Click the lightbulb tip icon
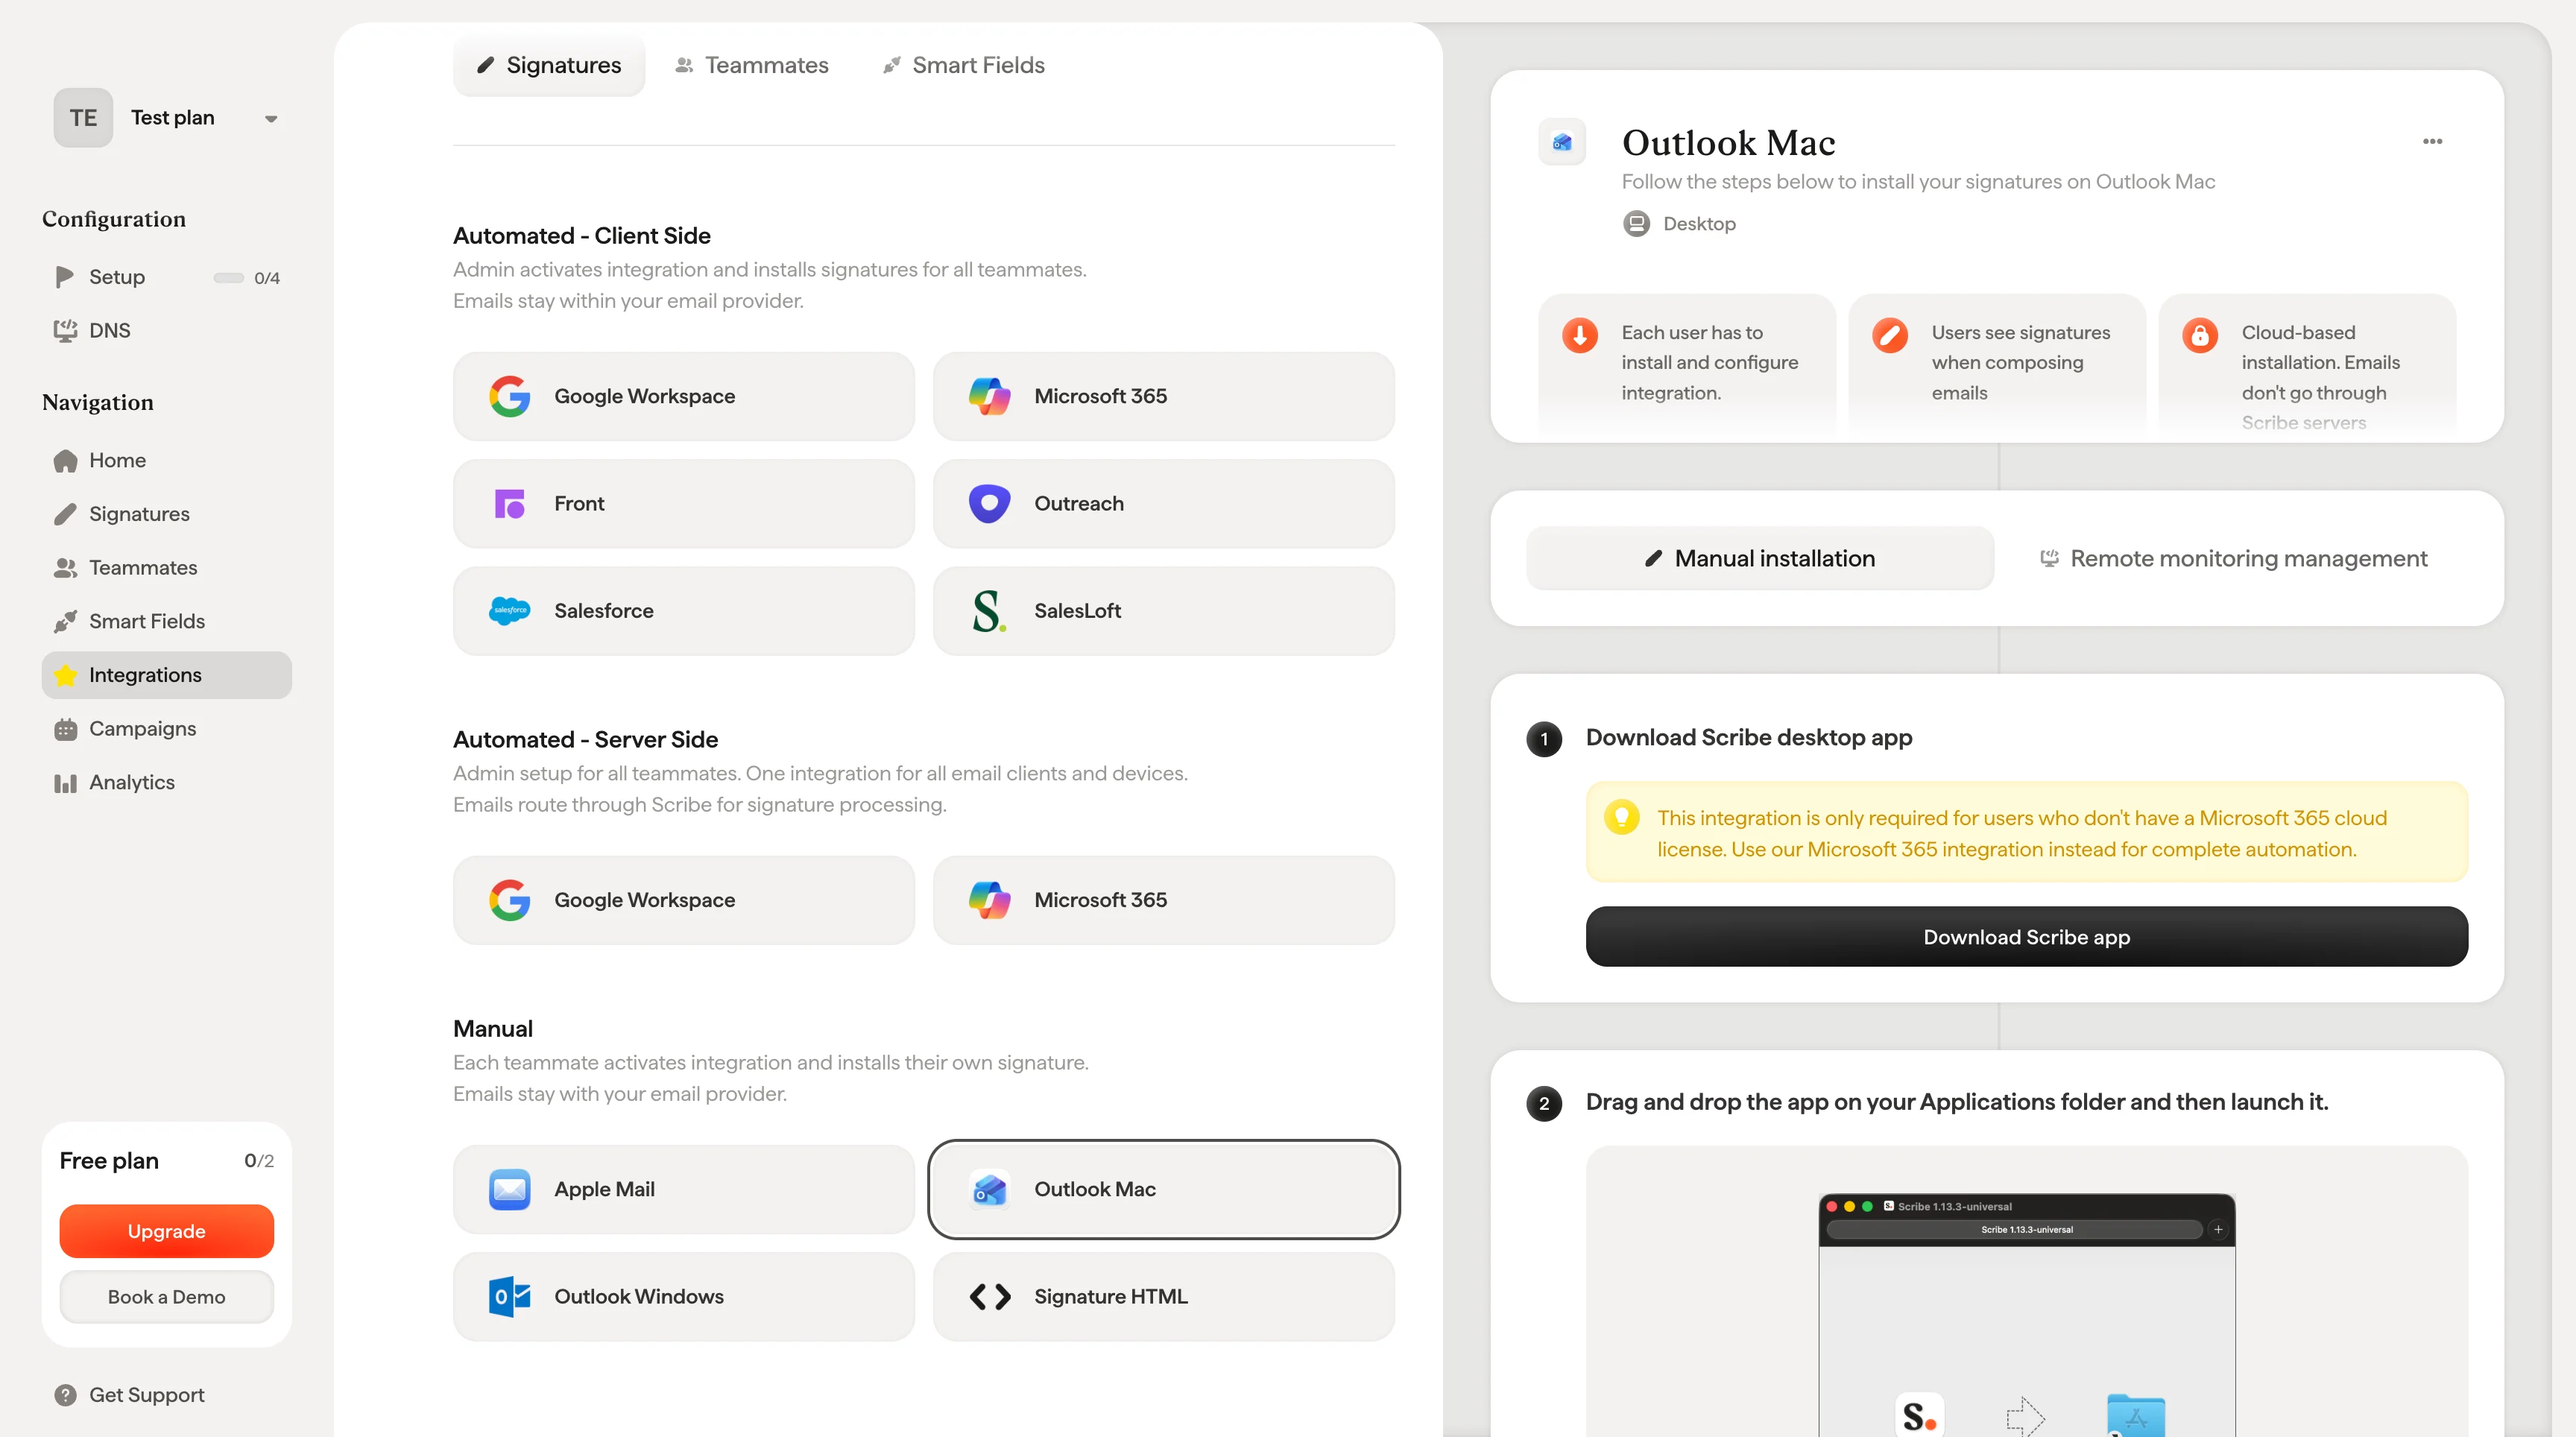This screenshot has width=2576, height=1437. [x=1621, y=817]
